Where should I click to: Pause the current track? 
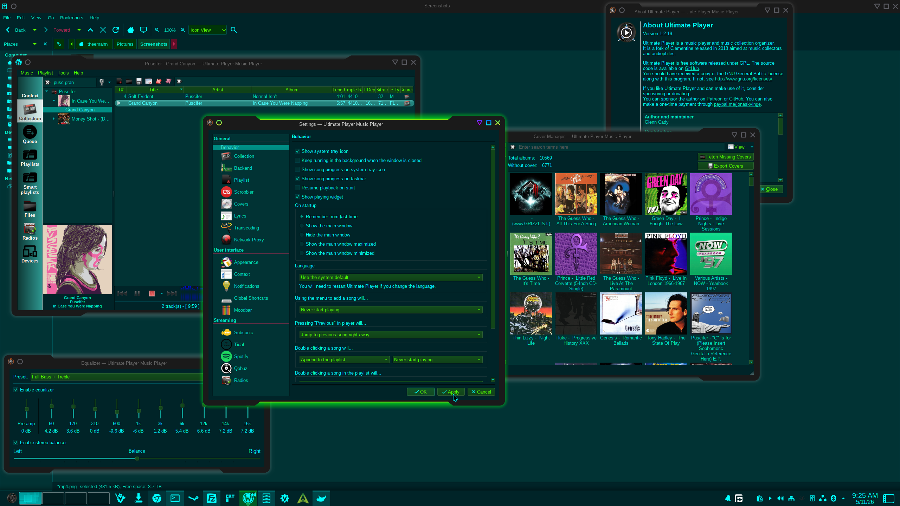click(x=137, y=293)
